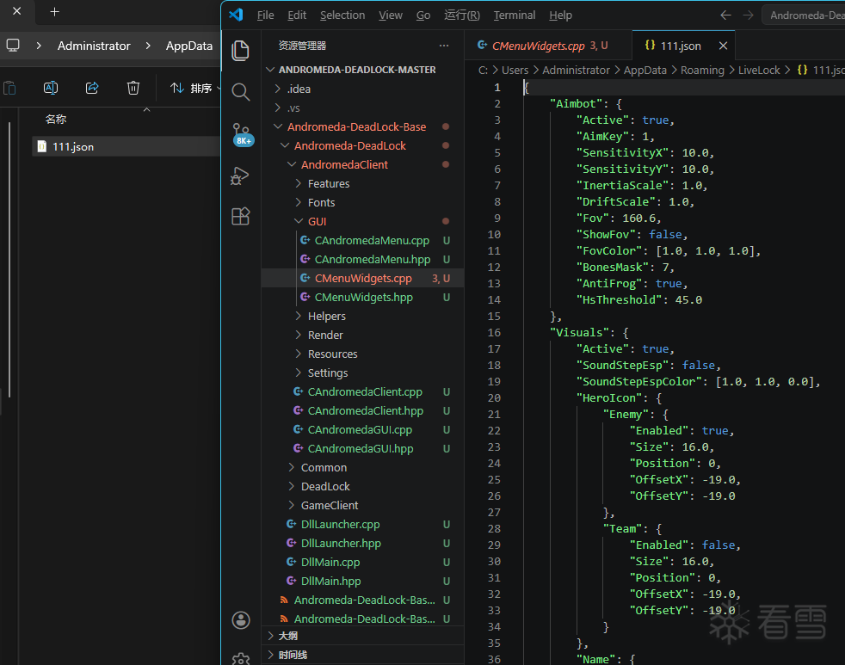Expand the DeadLock folder
Viewport: 845px width, 665px height.
pos(362,487)
